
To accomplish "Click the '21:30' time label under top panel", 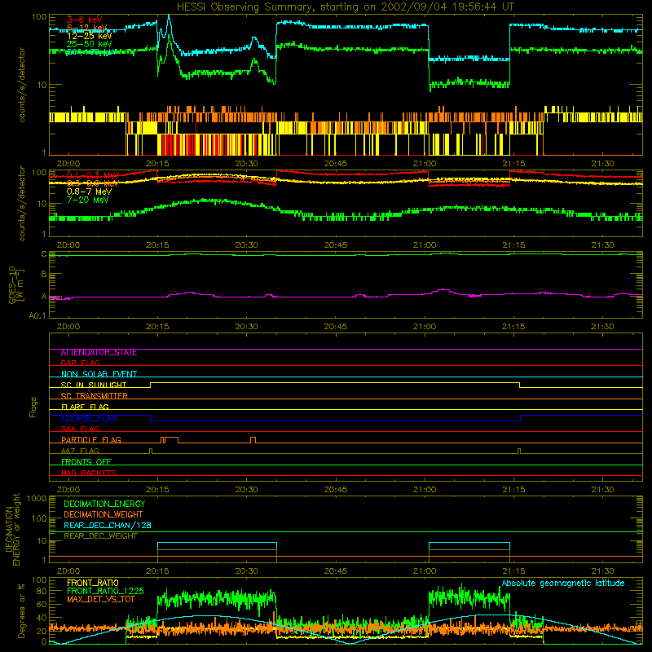I will click(602, 164).
